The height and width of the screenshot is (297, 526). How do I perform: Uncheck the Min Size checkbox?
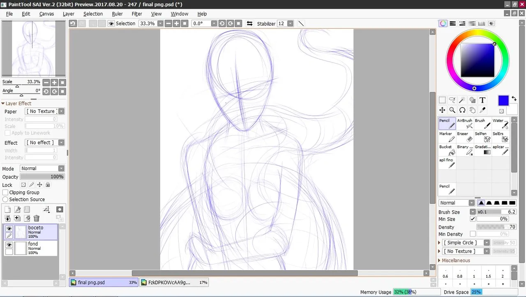point(473,219)
